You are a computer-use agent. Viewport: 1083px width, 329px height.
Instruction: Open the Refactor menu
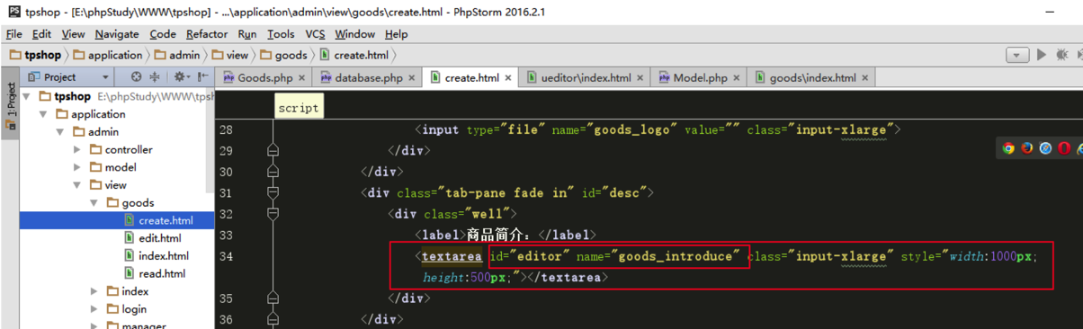(x=207, y=34)
